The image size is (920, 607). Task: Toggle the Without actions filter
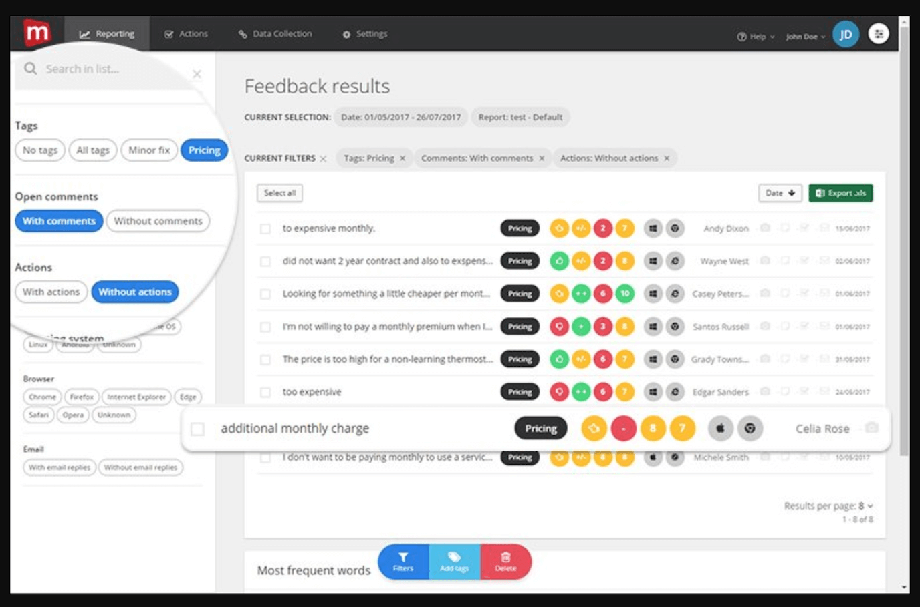[135, 292]
